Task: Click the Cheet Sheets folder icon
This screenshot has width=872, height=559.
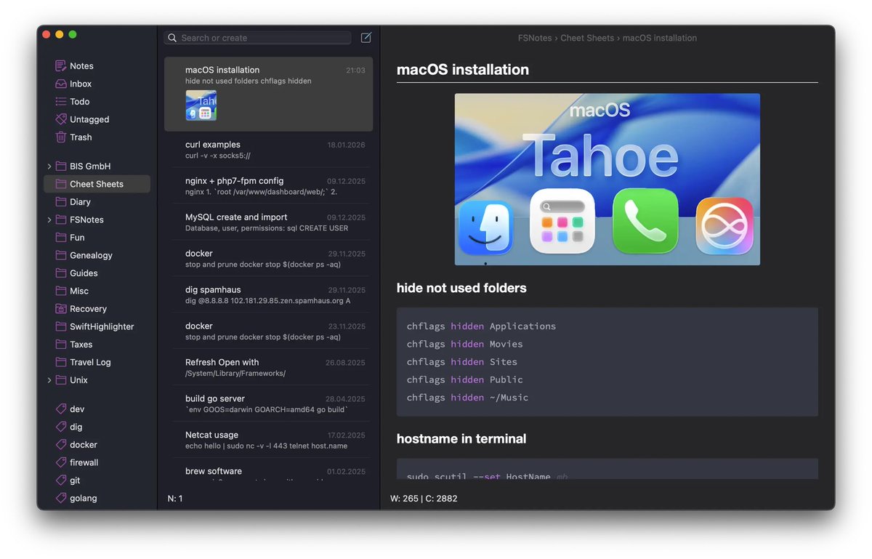Action: (x=61, y=184)
